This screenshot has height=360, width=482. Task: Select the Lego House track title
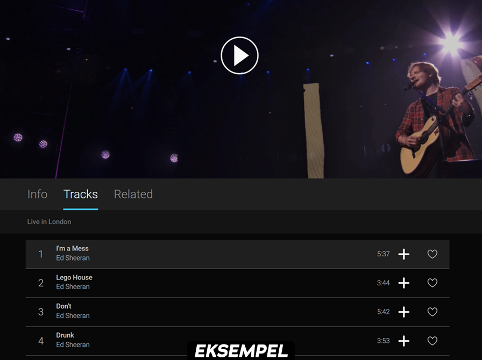(x=74, y=277)
